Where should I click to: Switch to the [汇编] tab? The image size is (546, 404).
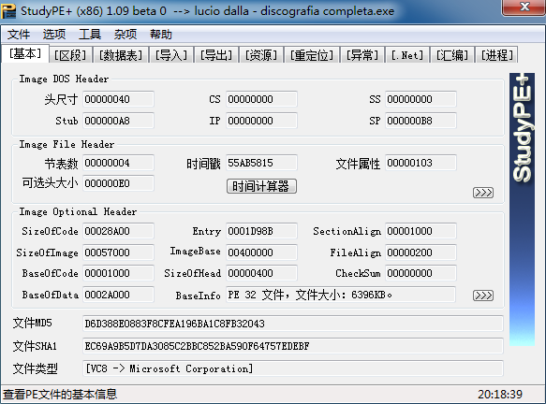[x=452, y=55]
